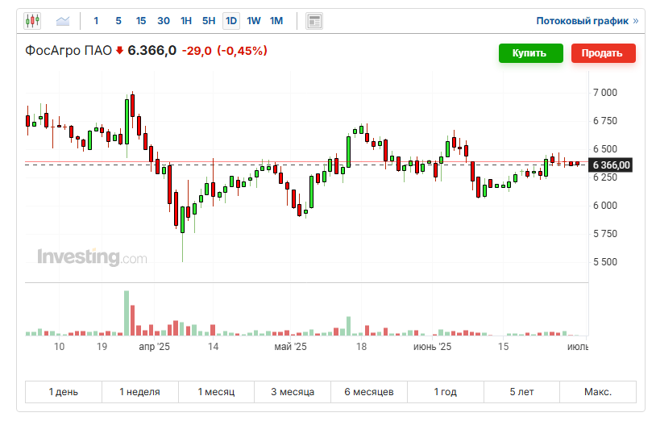
Task: Select the 5 лет range tab
Action: (521, 392)
